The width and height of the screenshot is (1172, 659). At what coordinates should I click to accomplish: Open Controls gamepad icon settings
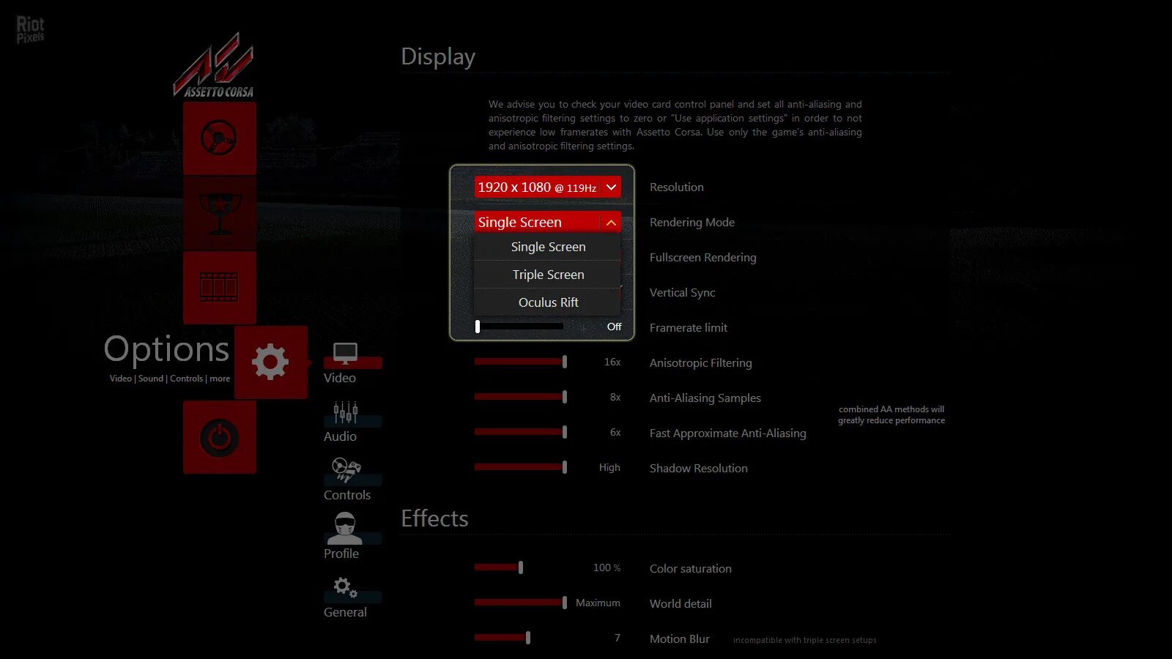coord(346,470)
